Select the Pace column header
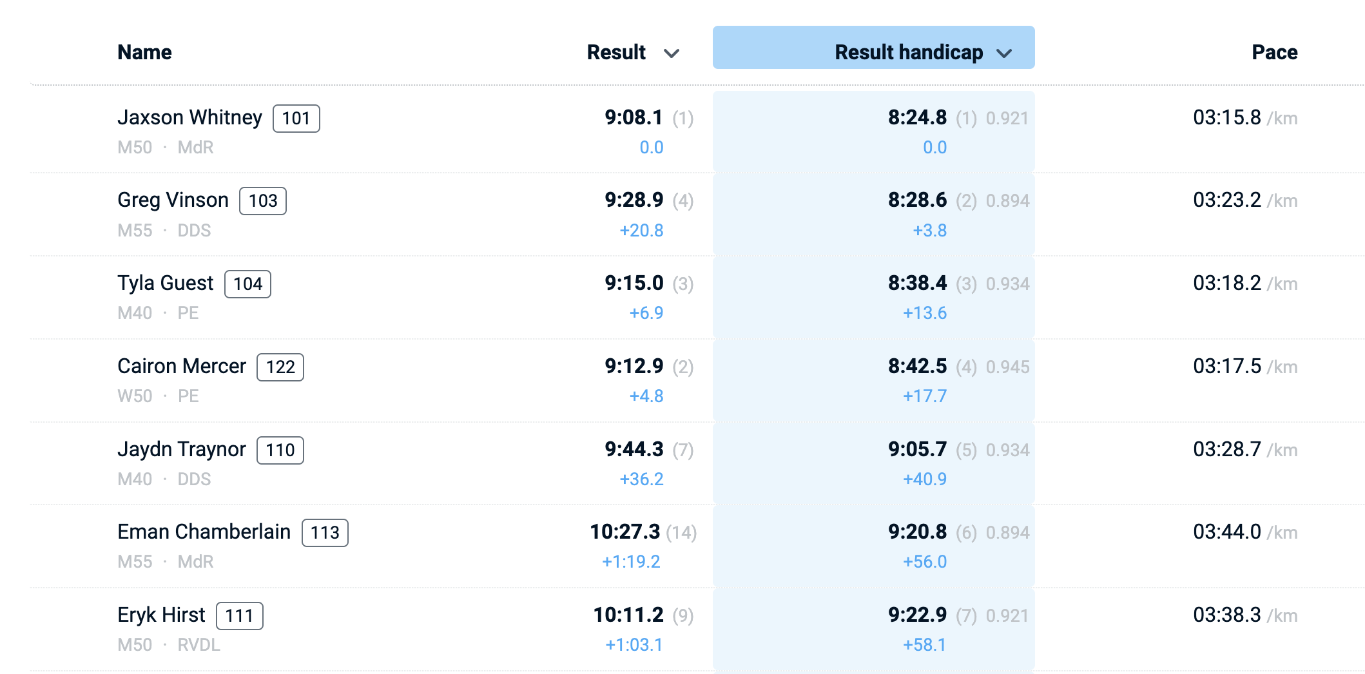1365x674 pixels. click(x=1274, y=52)
